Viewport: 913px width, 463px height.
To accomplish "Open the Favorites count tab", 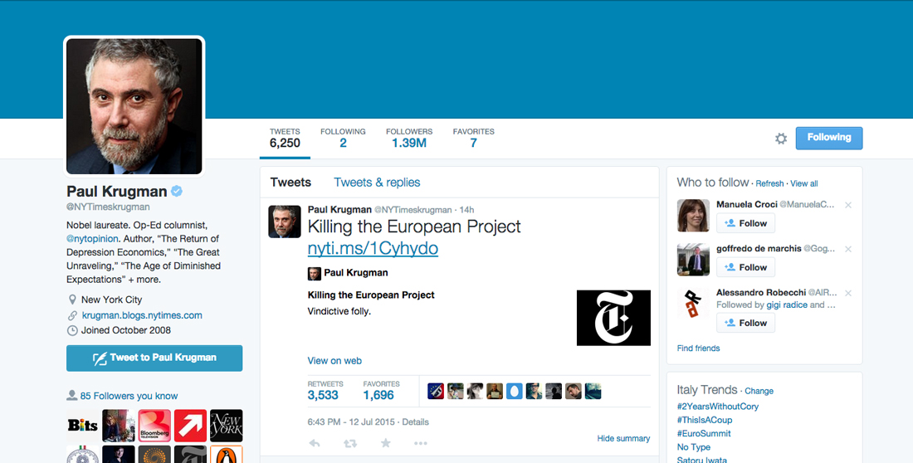I will (473, 138).
